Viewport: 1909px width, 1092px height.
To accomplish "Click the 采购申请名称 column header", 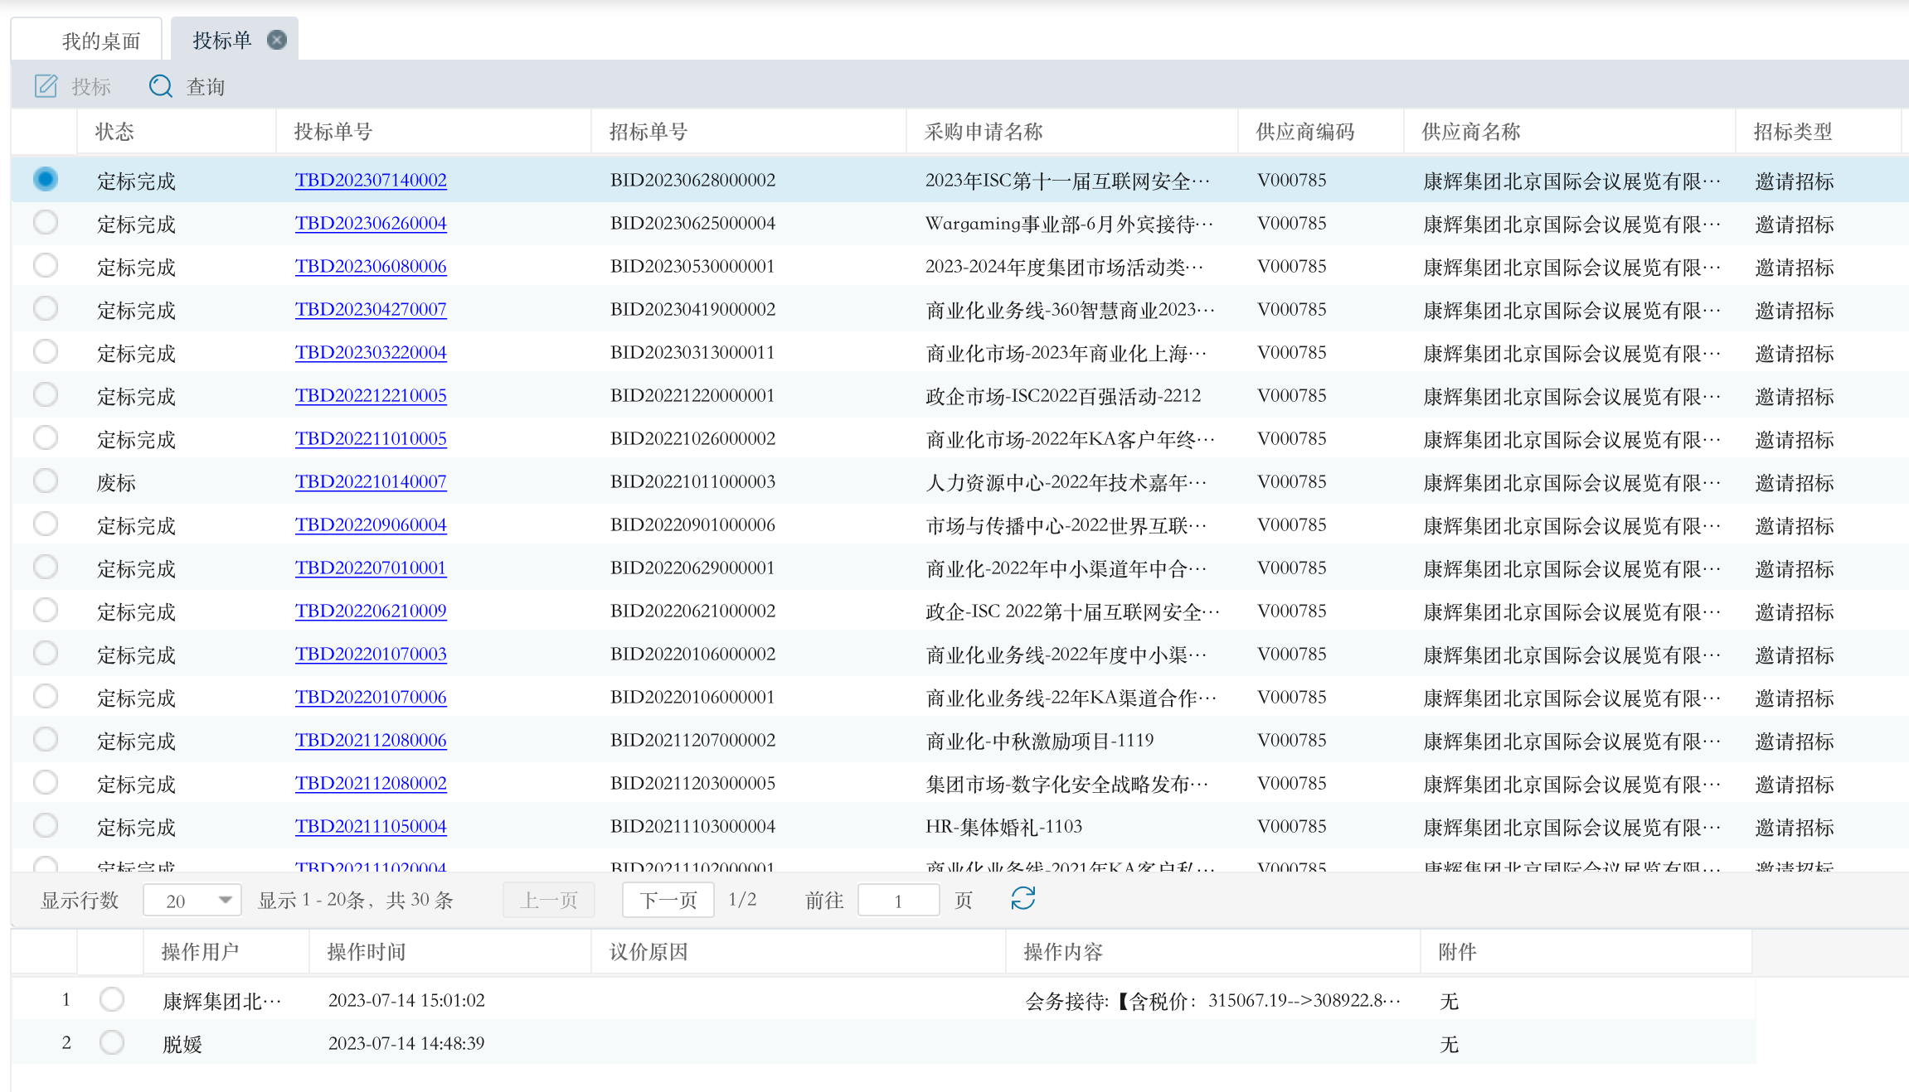I will (x=984, y=132).
